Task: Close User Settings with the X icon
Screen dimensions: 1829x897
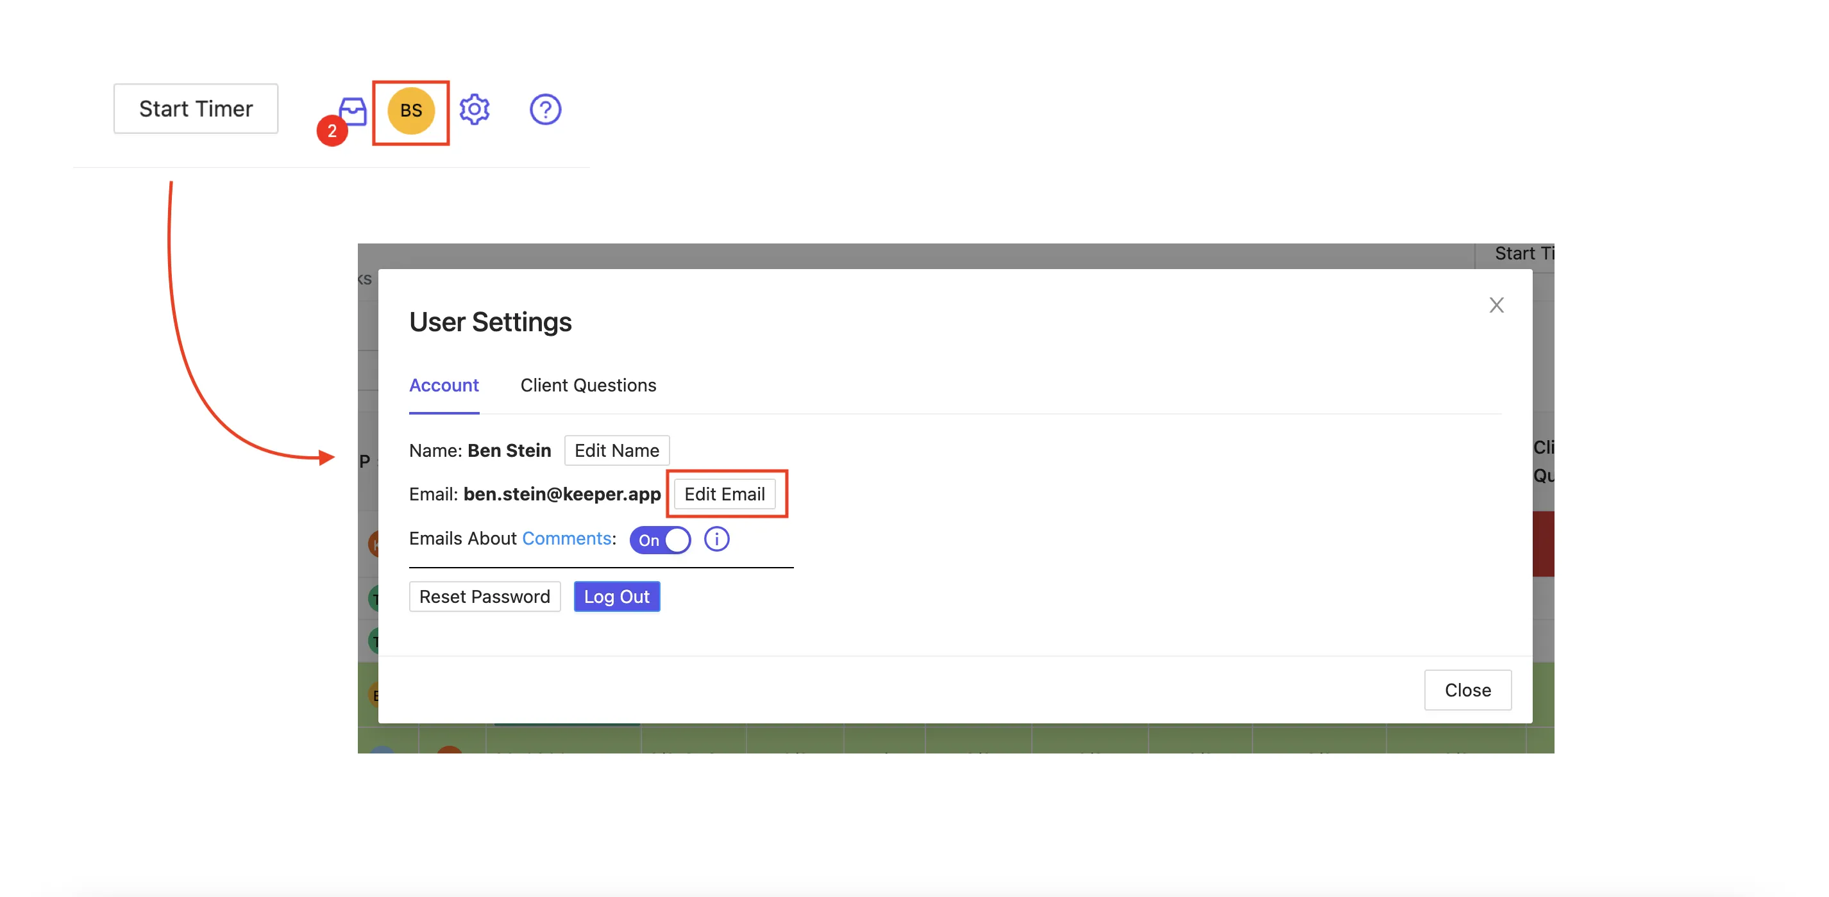Action: coord(1496,305)
